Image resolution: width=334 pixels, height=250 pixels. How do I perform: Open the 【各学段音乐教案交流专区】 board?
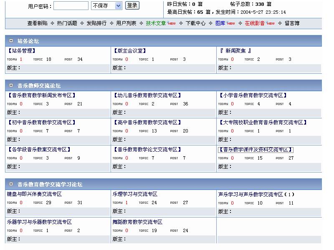[39, 150]
